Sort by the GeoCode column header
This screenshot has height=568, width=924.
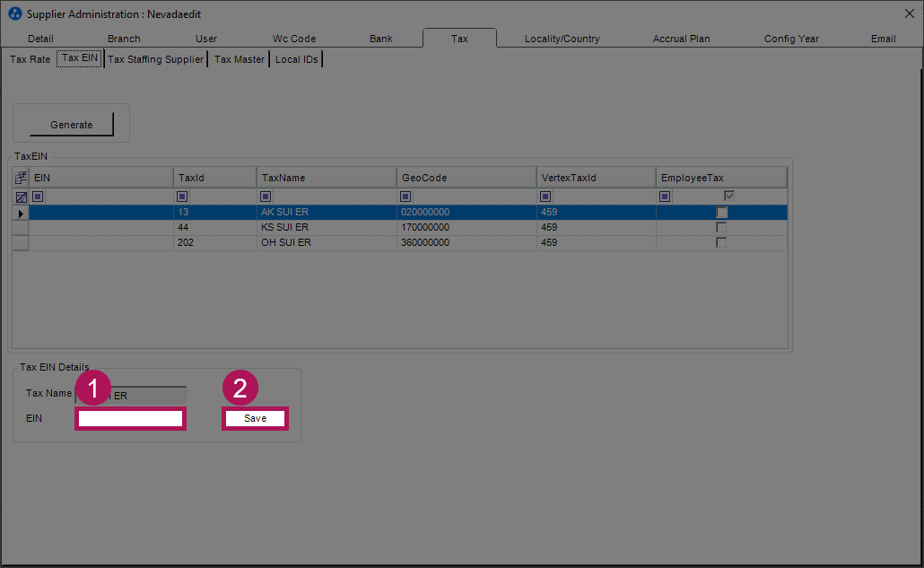click(466, 178)
